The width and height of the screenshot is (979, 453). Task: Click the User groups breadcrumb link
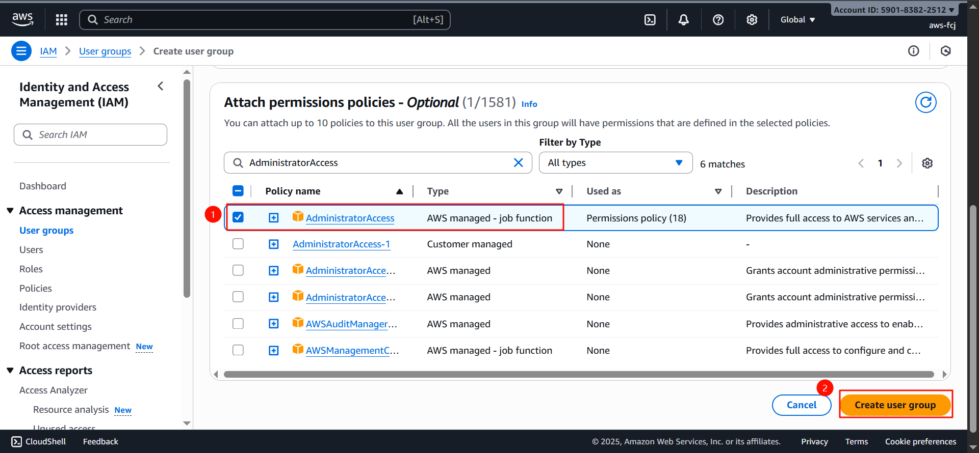tap(105, 51)
